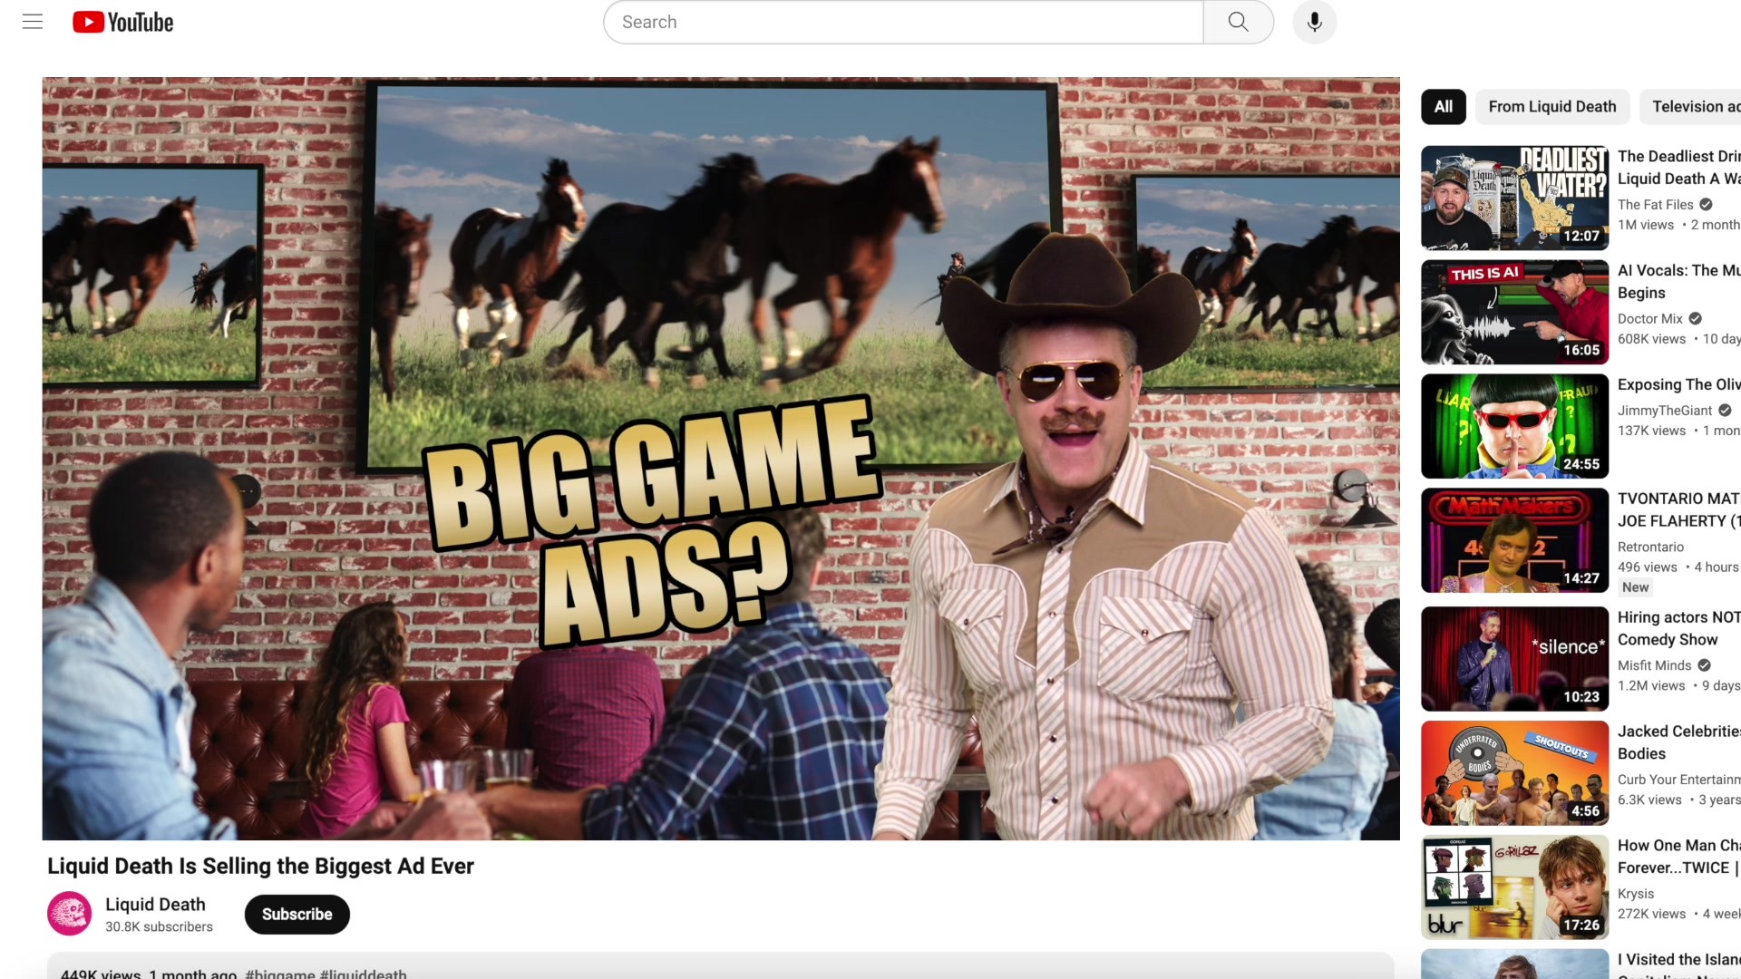The height and width of the screenshot is (979, 1741).
Task: Select the All filter chip
Action: pos(1443,106)
